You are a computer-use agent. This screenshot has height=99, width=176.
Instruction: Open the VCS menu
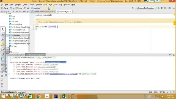61,5
